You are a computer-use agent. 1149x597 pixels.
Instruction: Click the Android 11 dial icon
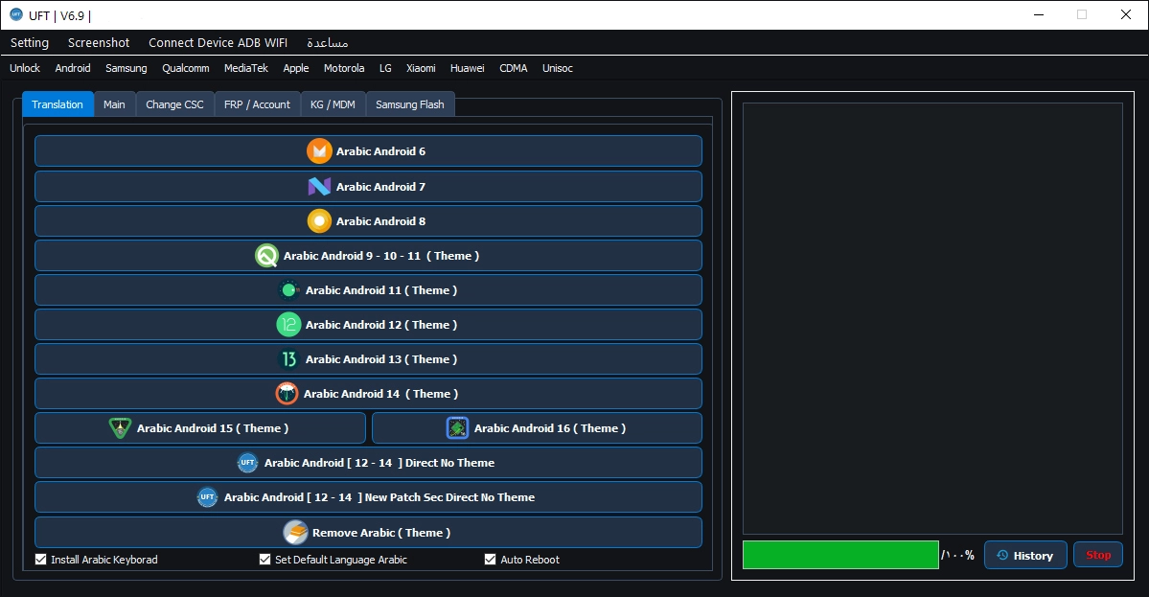point(288,290)
